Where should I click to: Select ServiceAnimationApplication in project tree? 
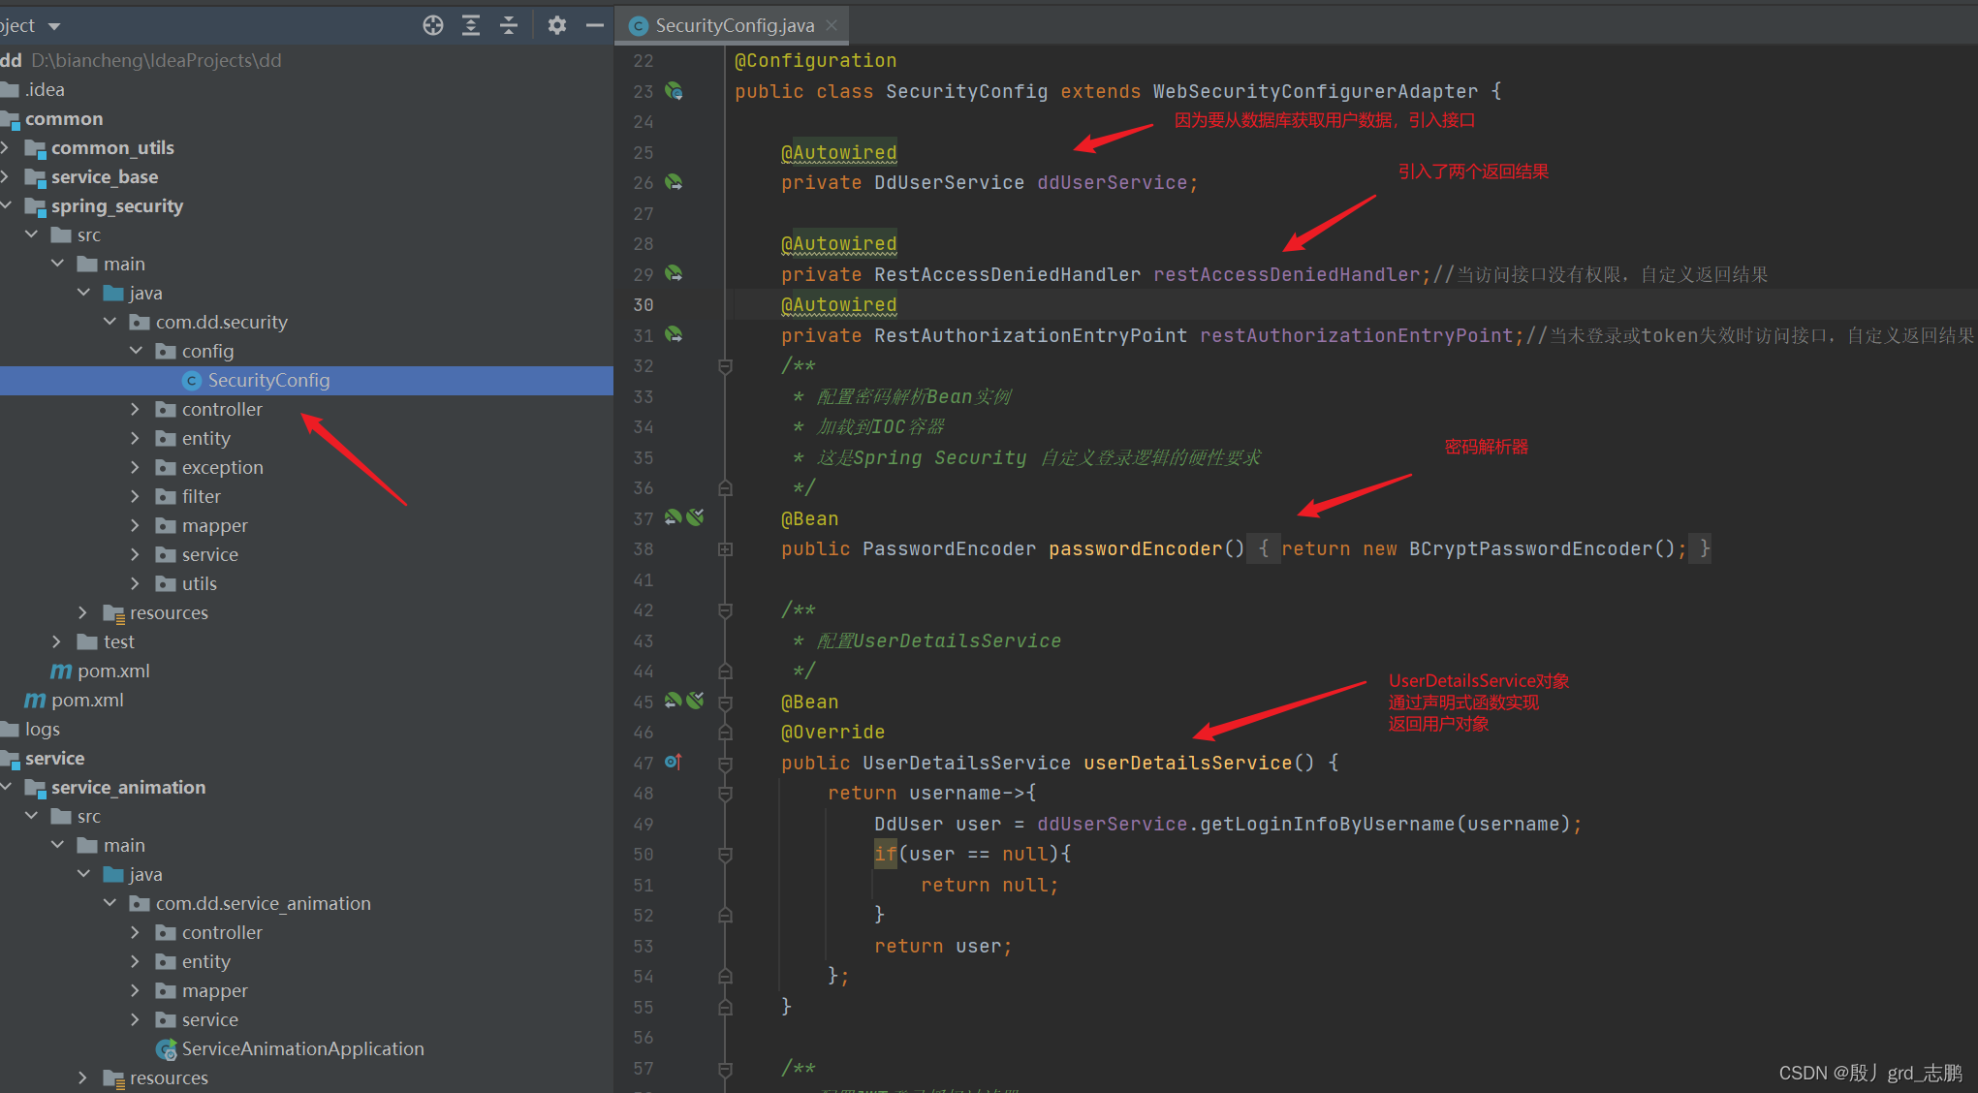click(x=302, y=1048)
